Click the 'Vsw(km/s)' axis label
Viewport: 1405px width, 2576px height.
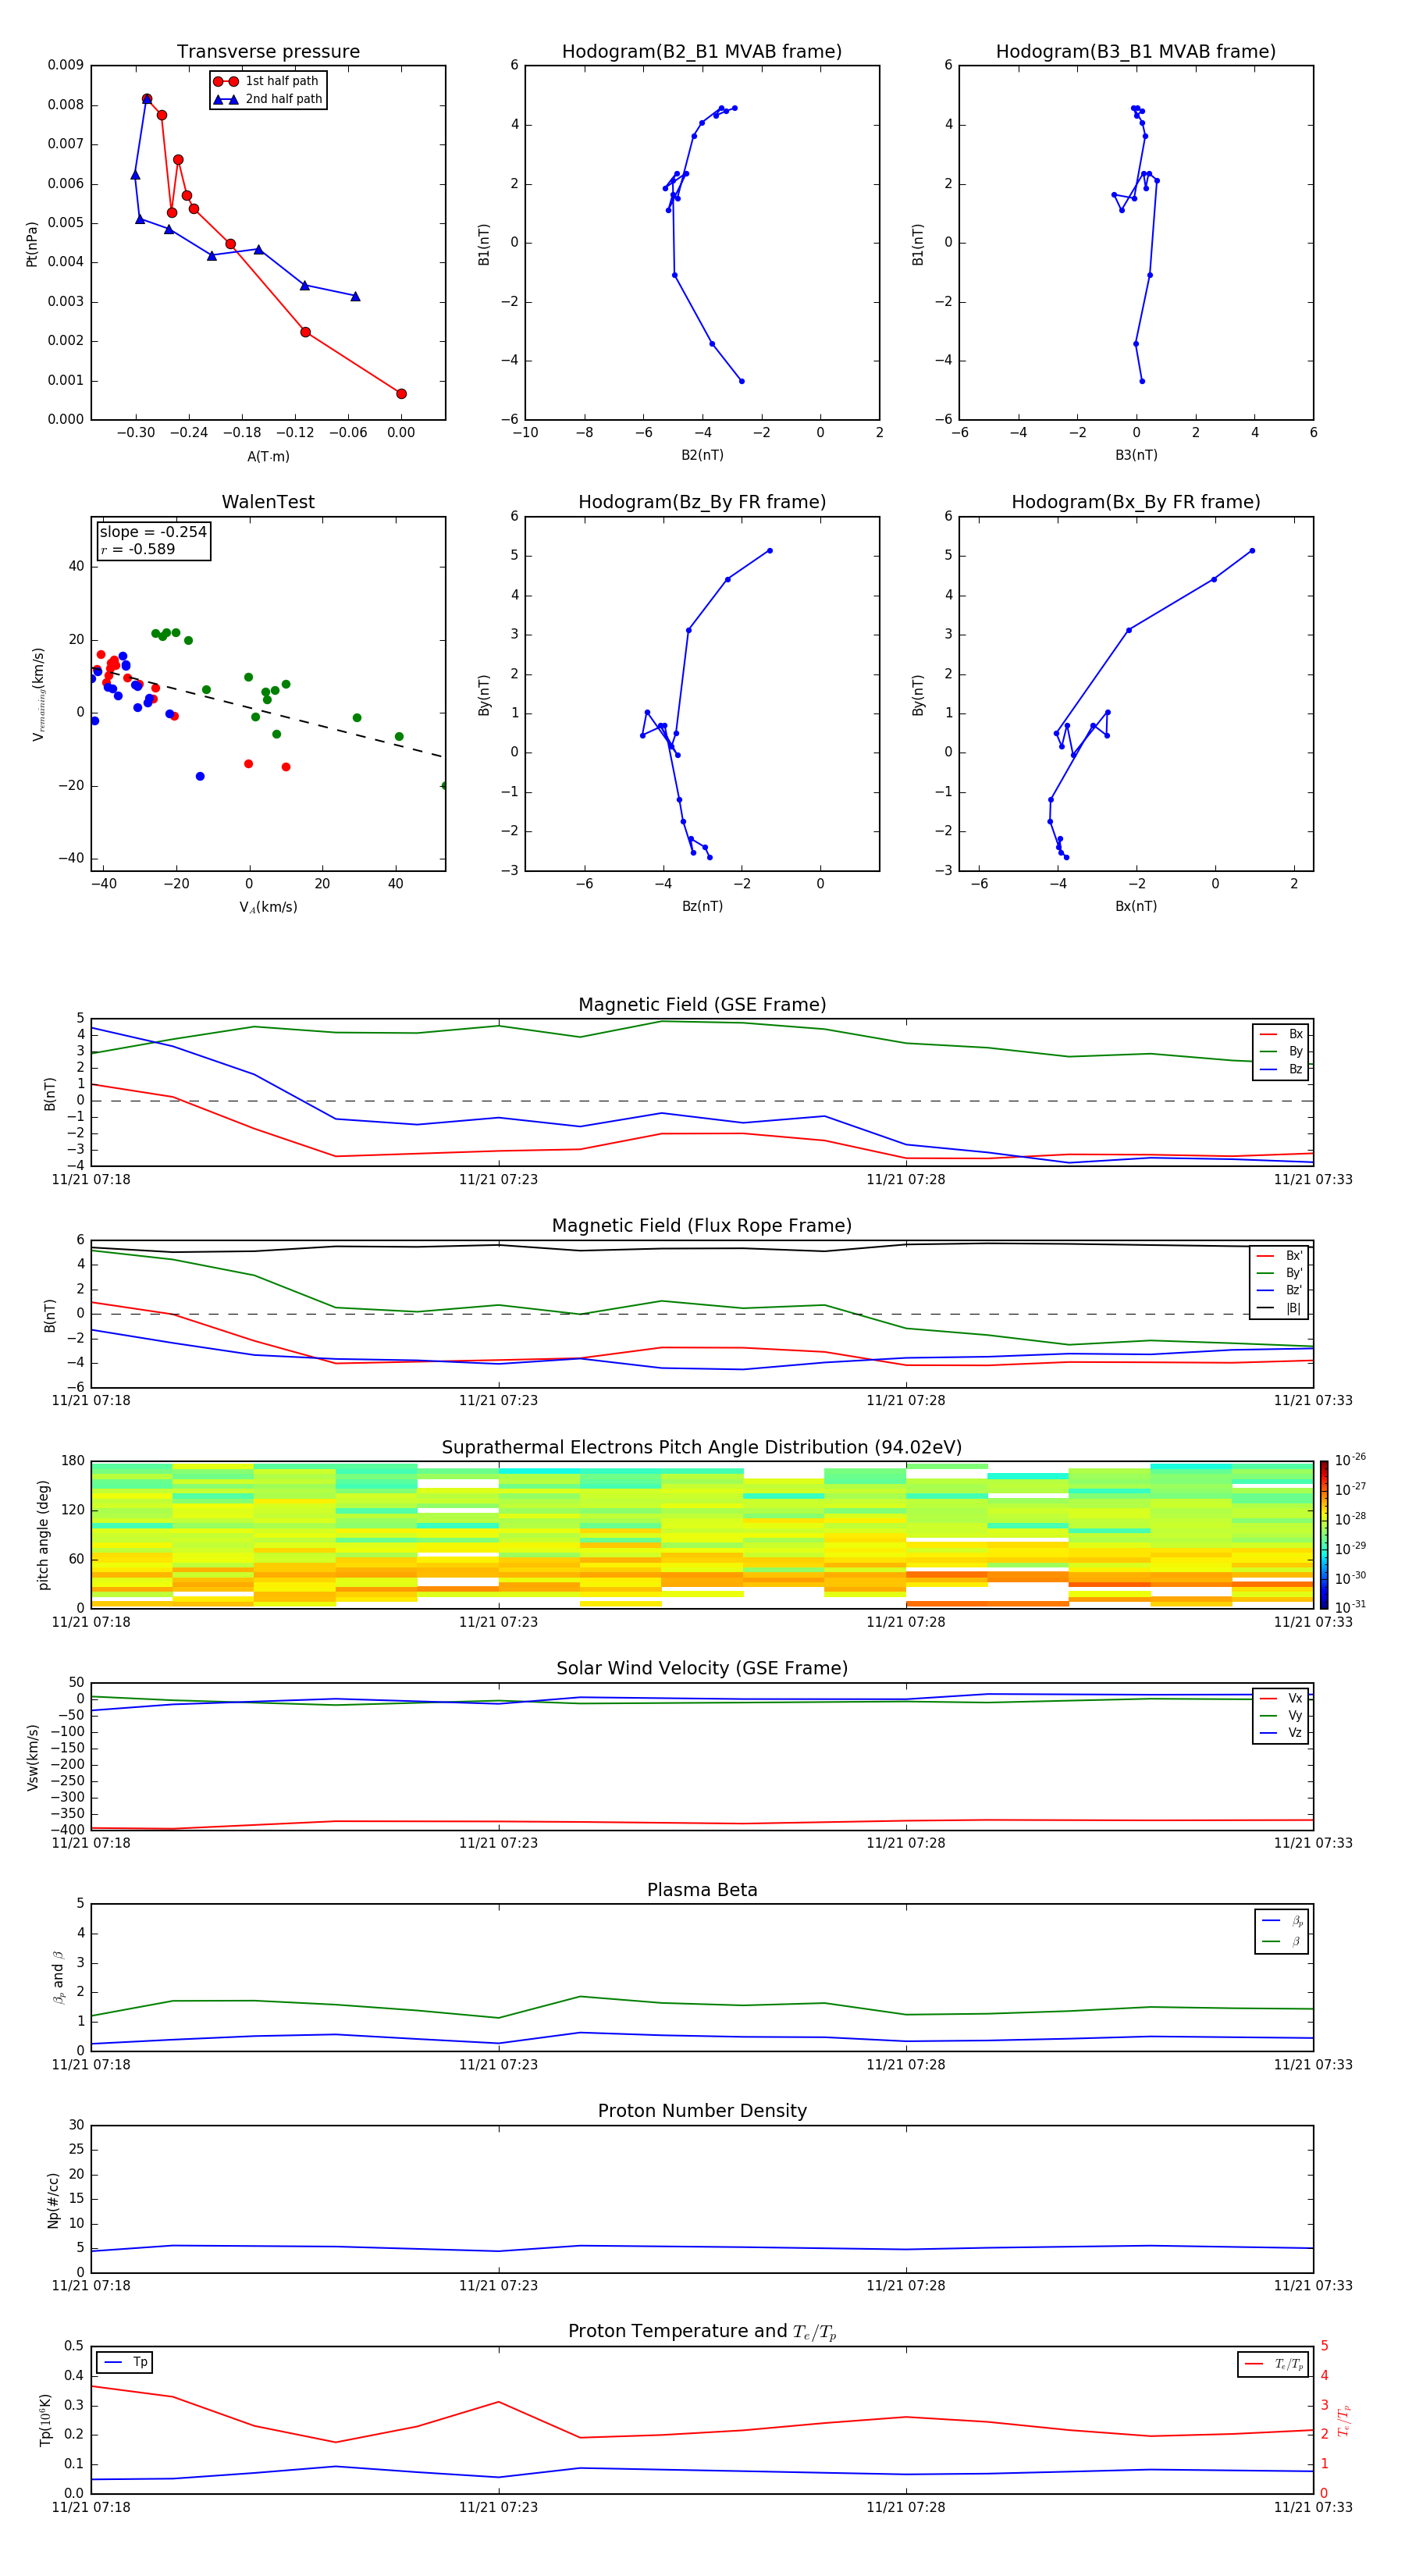32,1756
